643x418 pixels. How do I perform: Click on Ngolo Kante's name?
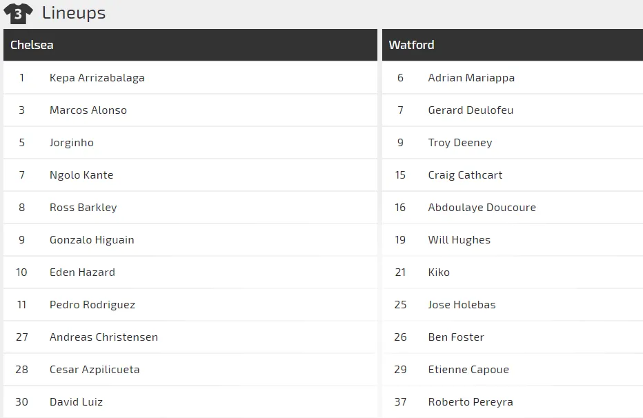pyautogui.click(x=81, y=175)
